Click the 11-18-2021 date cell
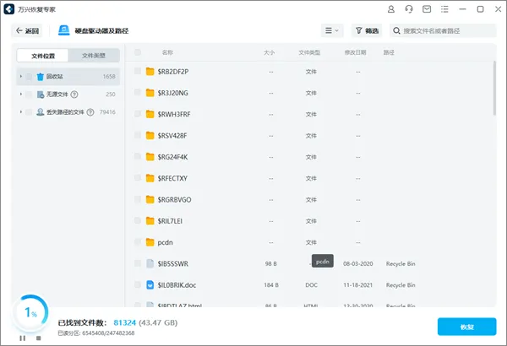Image resolution: width=507 pixels, height=346 pixels. 357,285
